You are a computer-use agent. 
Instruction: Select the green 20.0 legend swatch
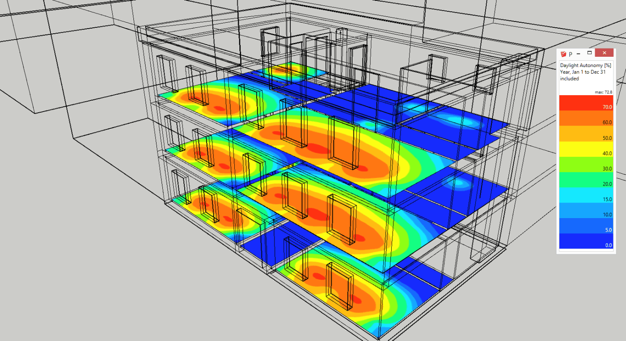pyautogui.click(x=586, y=180)
